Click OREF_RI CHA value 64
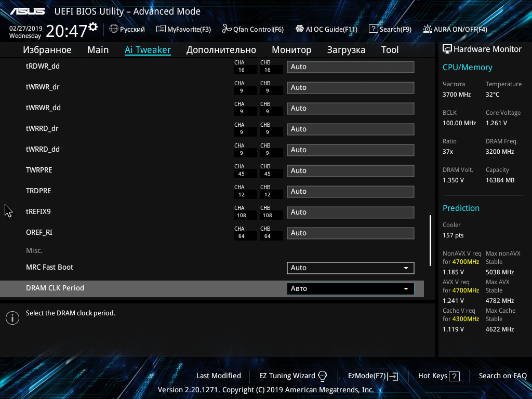 (241, 236)
